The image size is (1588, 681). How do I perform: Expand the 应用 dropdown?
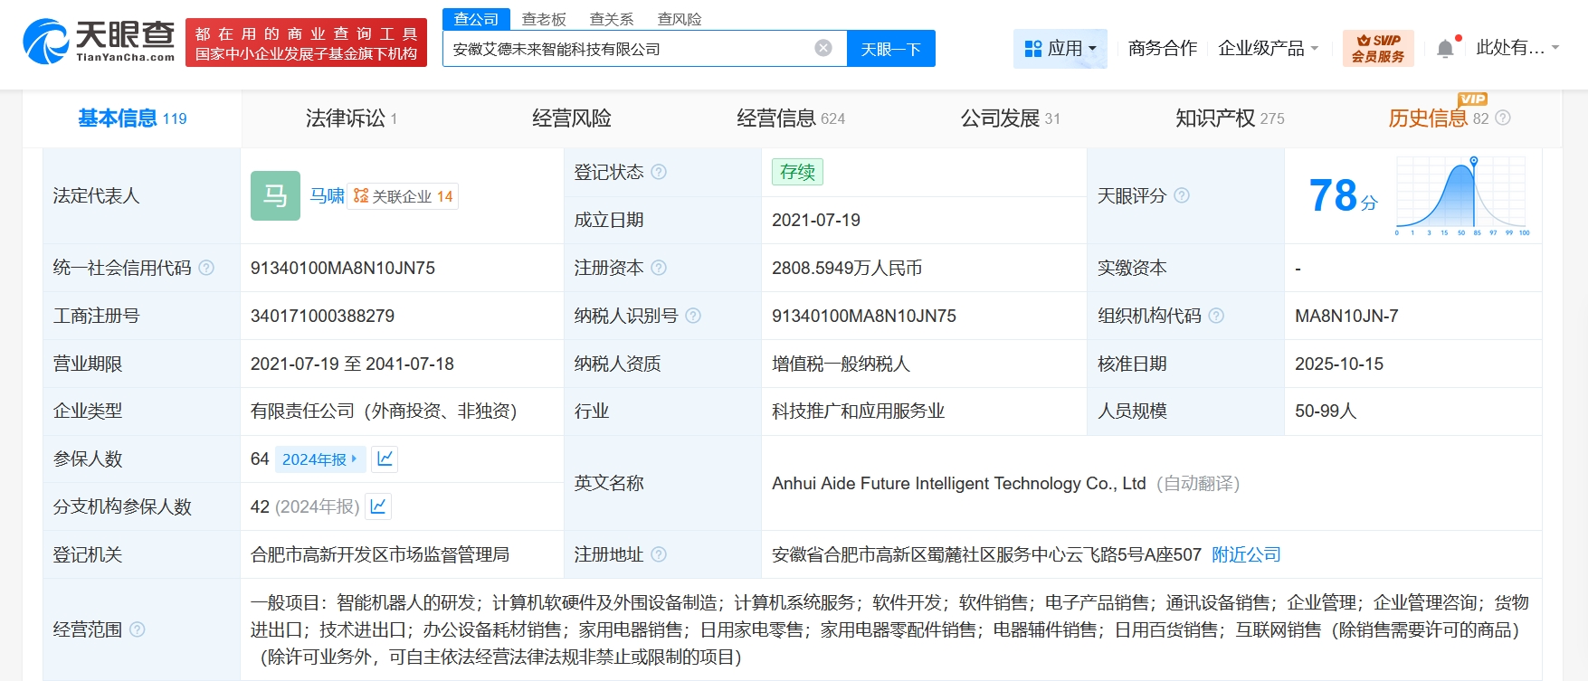1060,49
